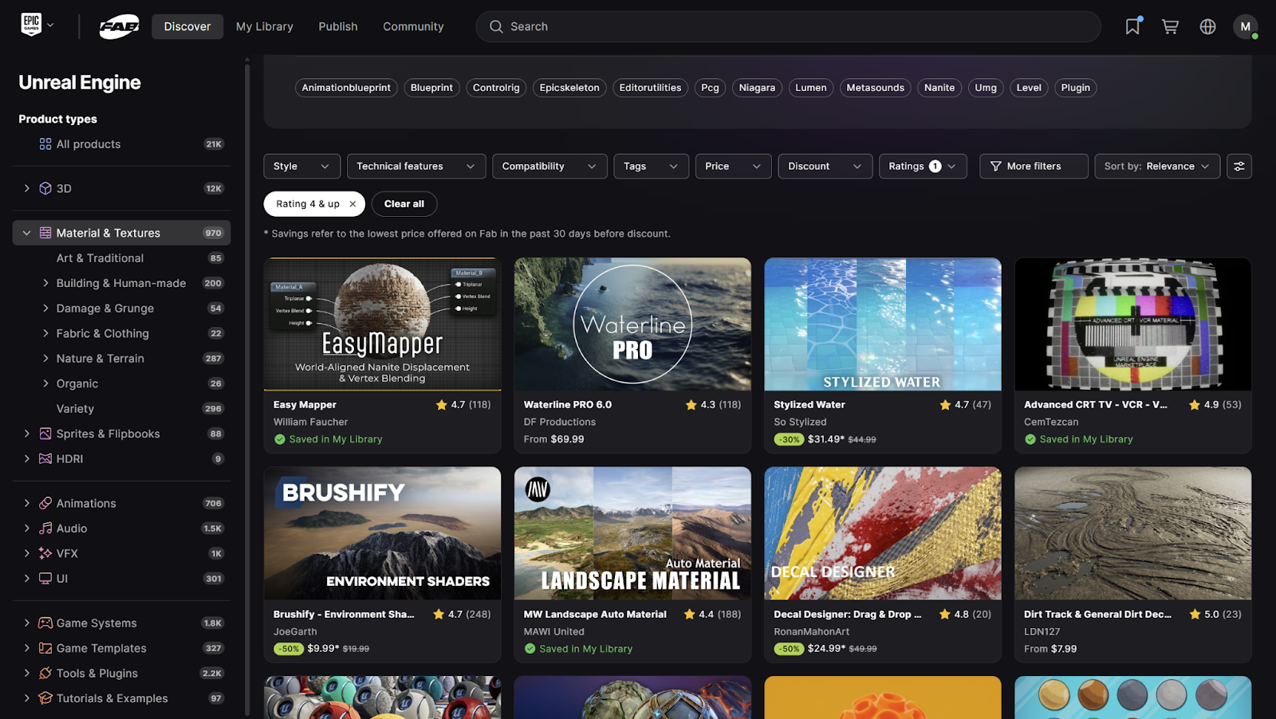Click the Clear all button

point(404,204)
